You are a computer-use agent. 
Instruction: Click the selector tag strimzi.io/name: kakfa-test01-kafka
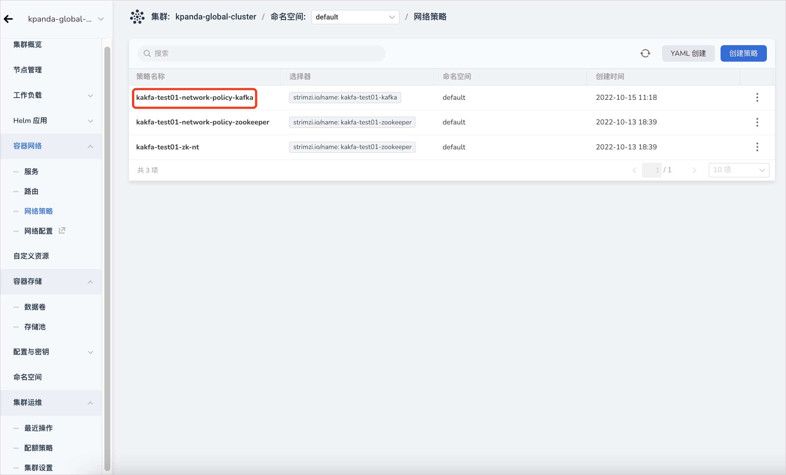pyautogui.click(x=345, y=98)
